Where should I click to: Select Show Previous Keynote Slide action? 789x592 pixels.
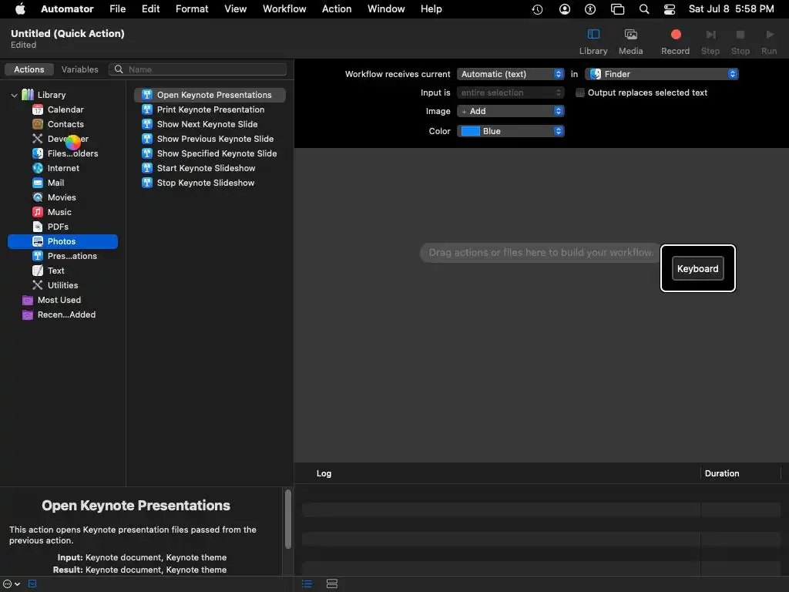pyautogui.click(x=210, y=139)
